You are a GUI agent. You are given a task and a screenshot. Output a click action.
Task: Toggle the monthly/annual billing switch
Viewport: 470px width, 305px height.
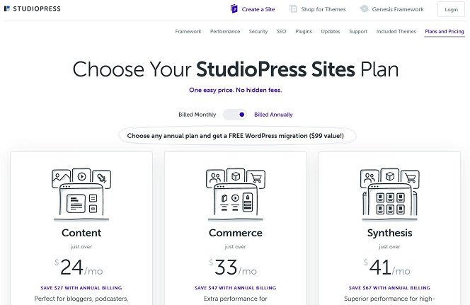(x=235, y=115)
